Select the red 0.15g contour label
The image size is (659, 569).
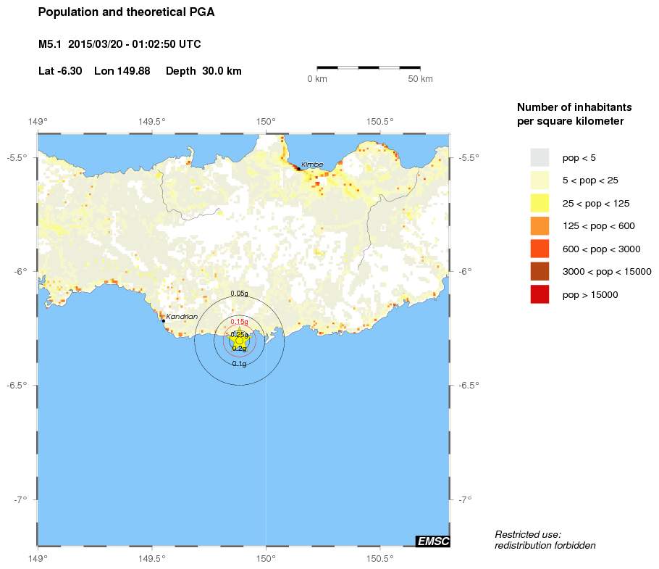239,321
